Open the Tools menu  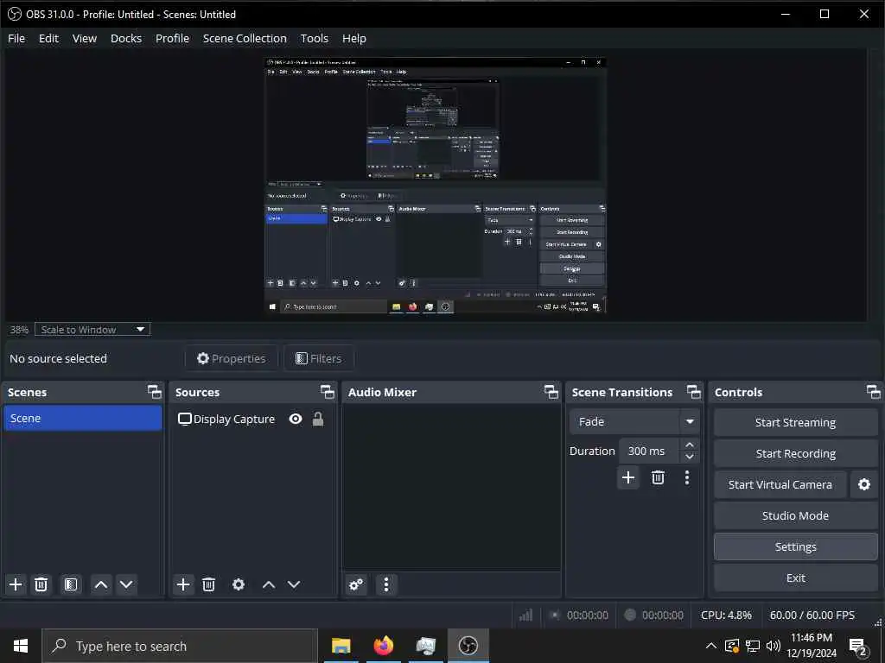point(315,38)
